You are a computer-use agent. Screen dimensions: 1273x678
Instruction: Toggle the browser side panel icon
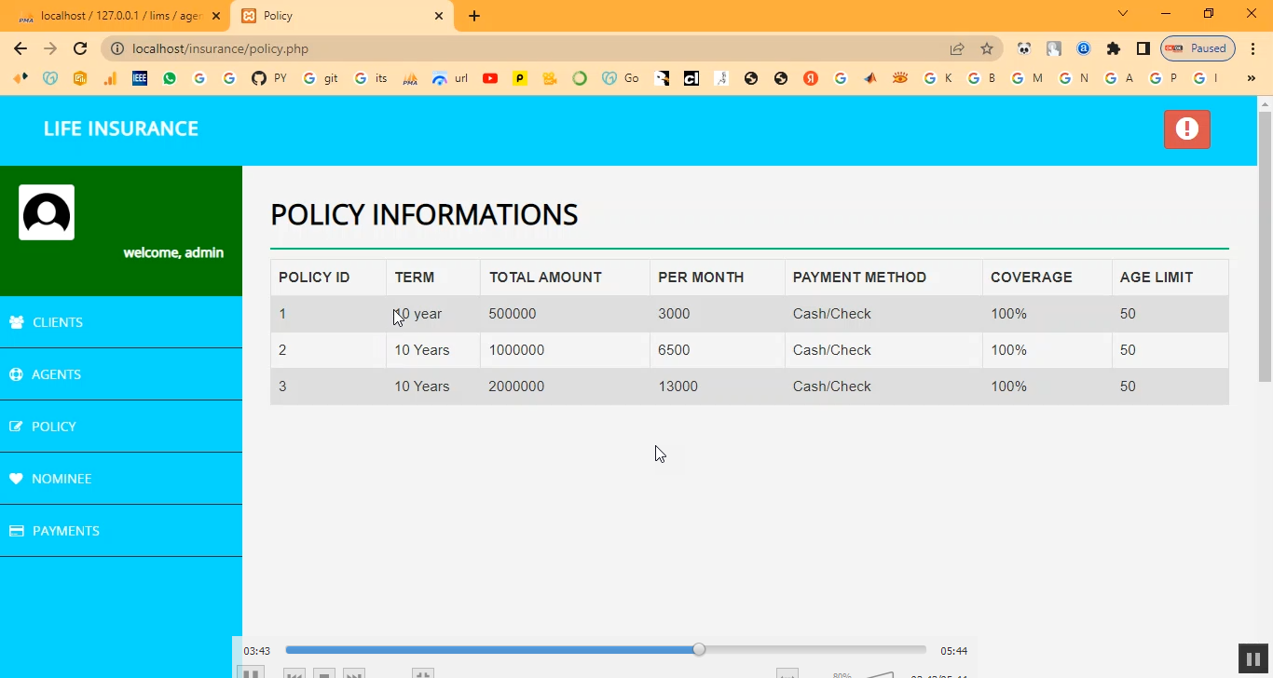[x=1143, y=48]
